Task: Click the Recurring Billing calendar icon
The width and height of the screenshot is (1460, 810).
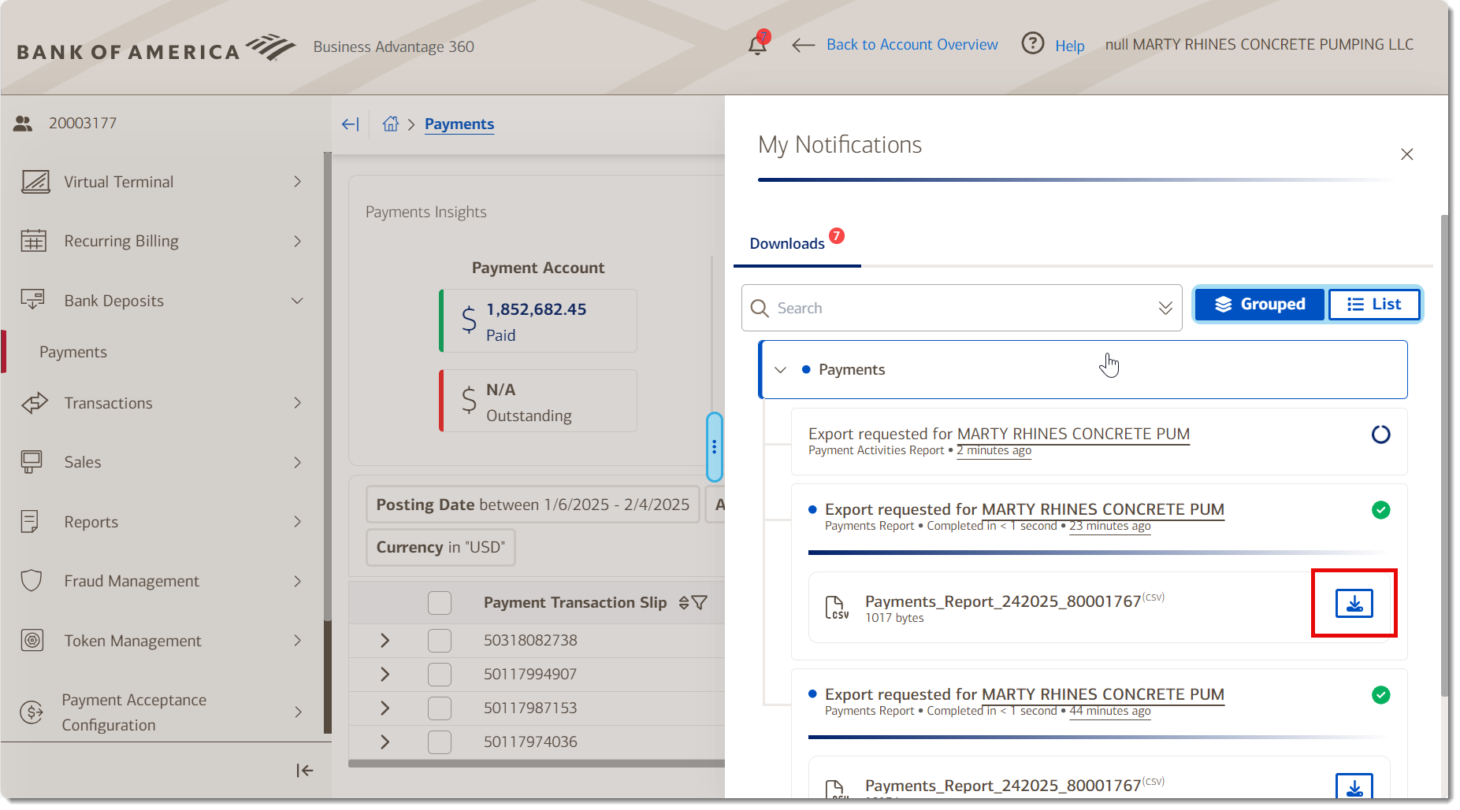Action: [x=33, y=241]
